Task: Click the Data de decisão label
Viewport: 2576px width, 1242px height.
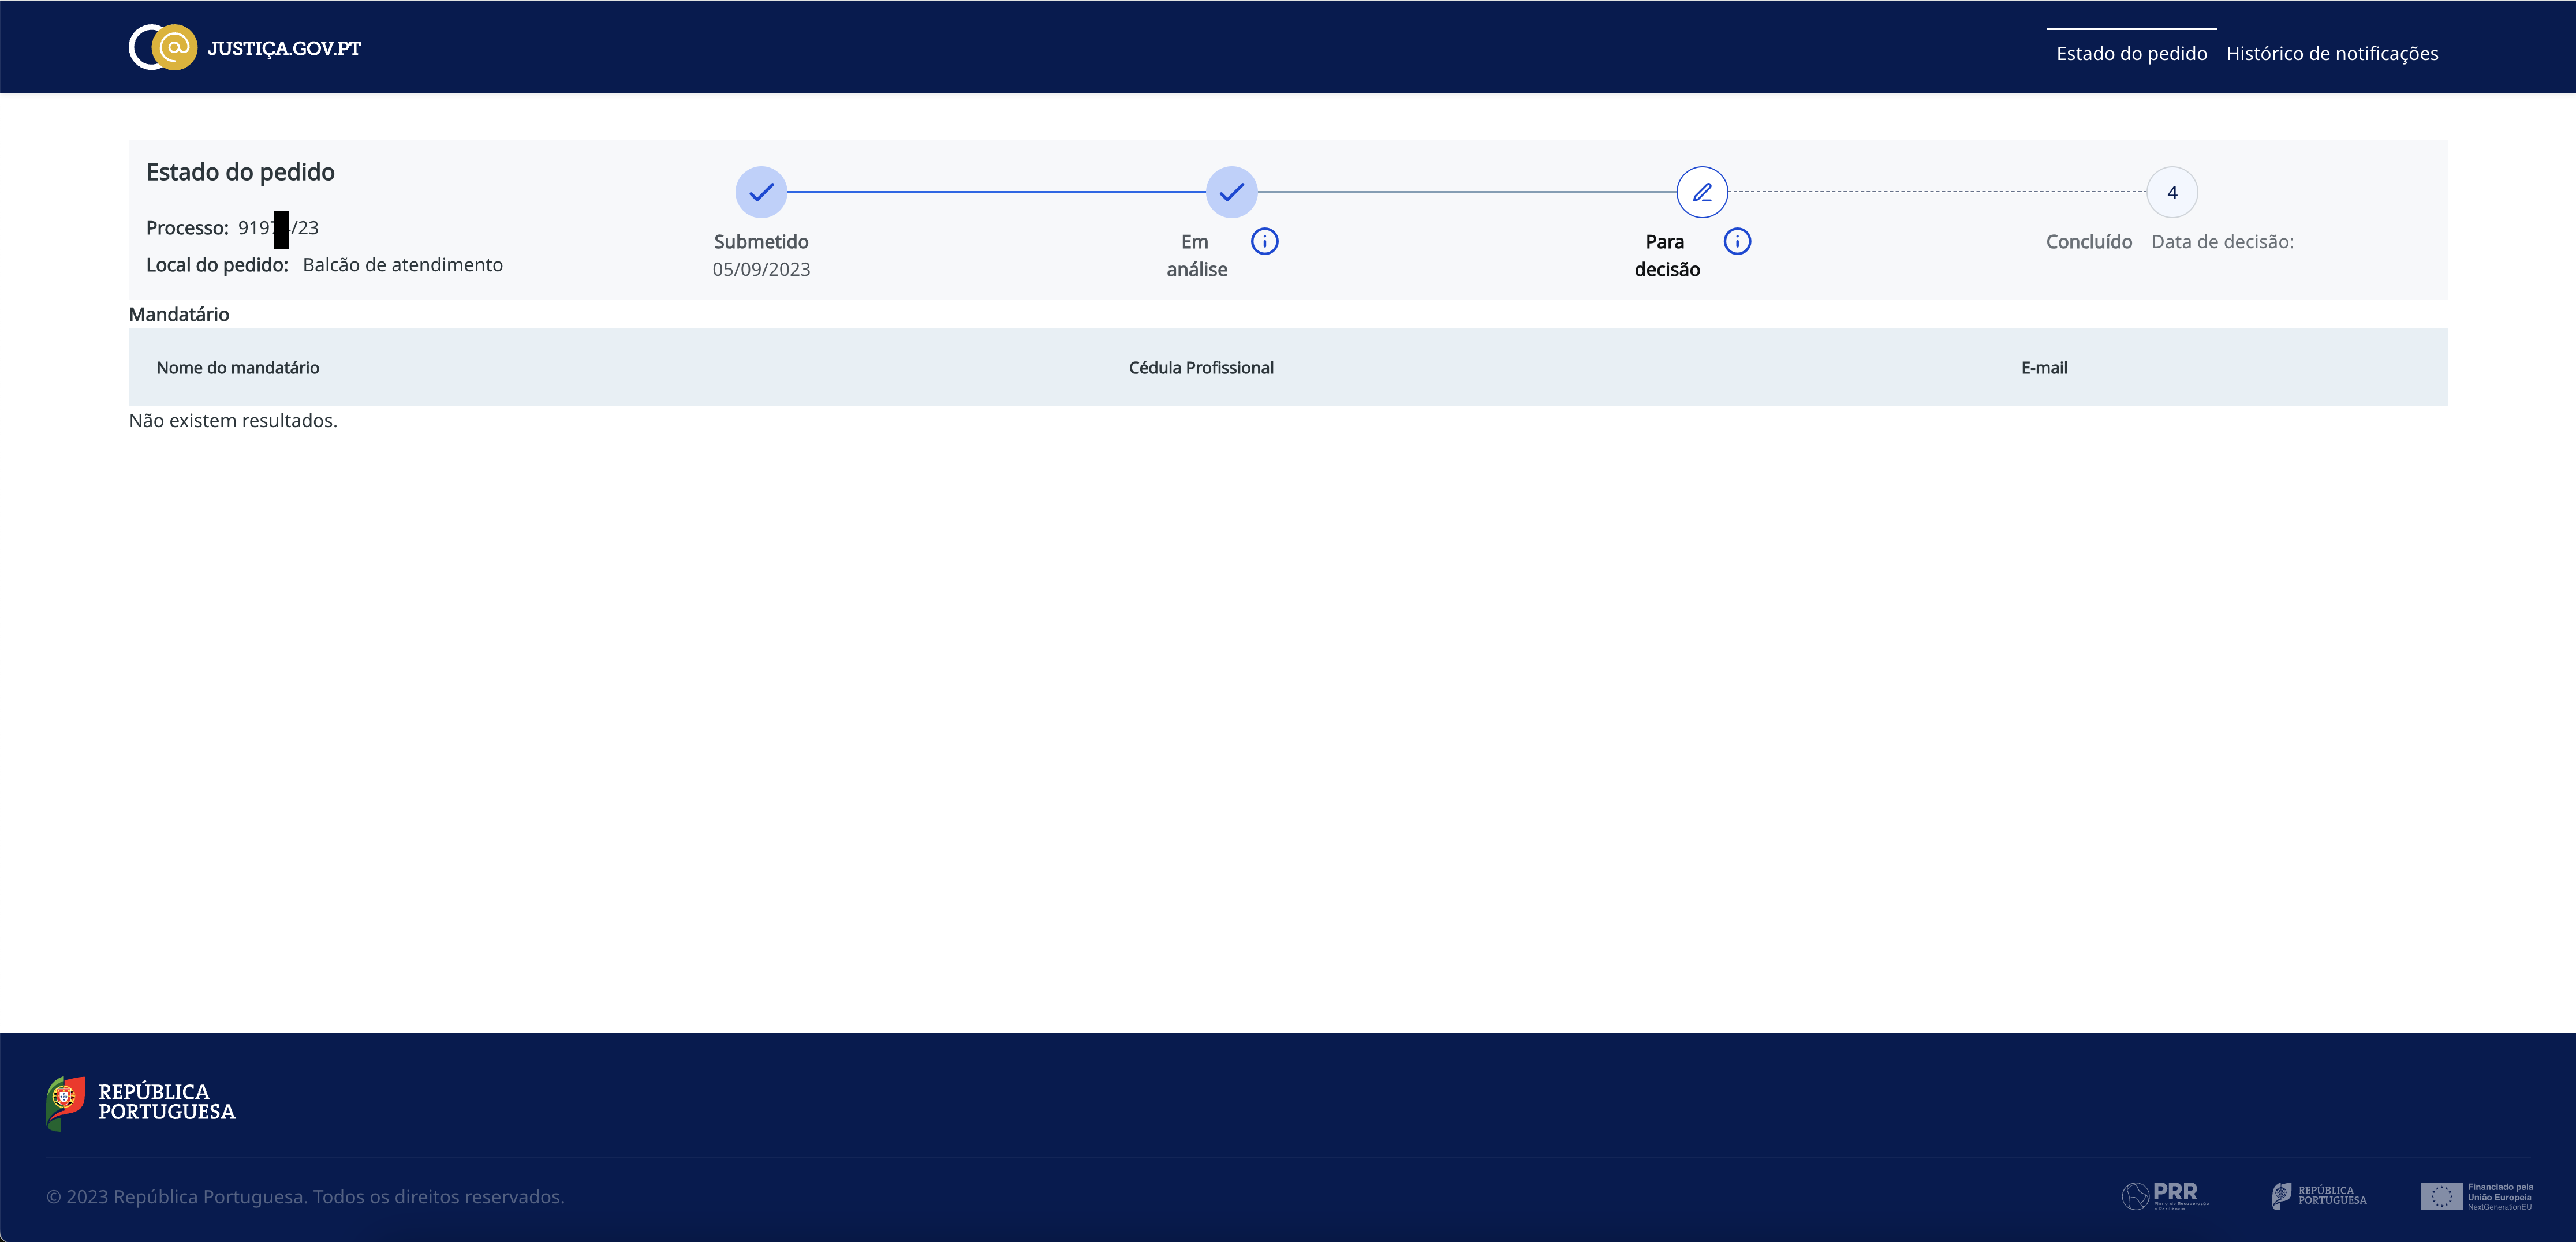Action: coord(2222,242)
